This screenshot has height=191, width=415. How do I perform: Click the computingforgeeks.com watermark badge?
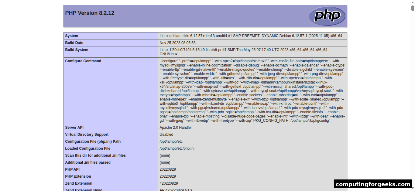pyautogui.click(x=373, y=184)
